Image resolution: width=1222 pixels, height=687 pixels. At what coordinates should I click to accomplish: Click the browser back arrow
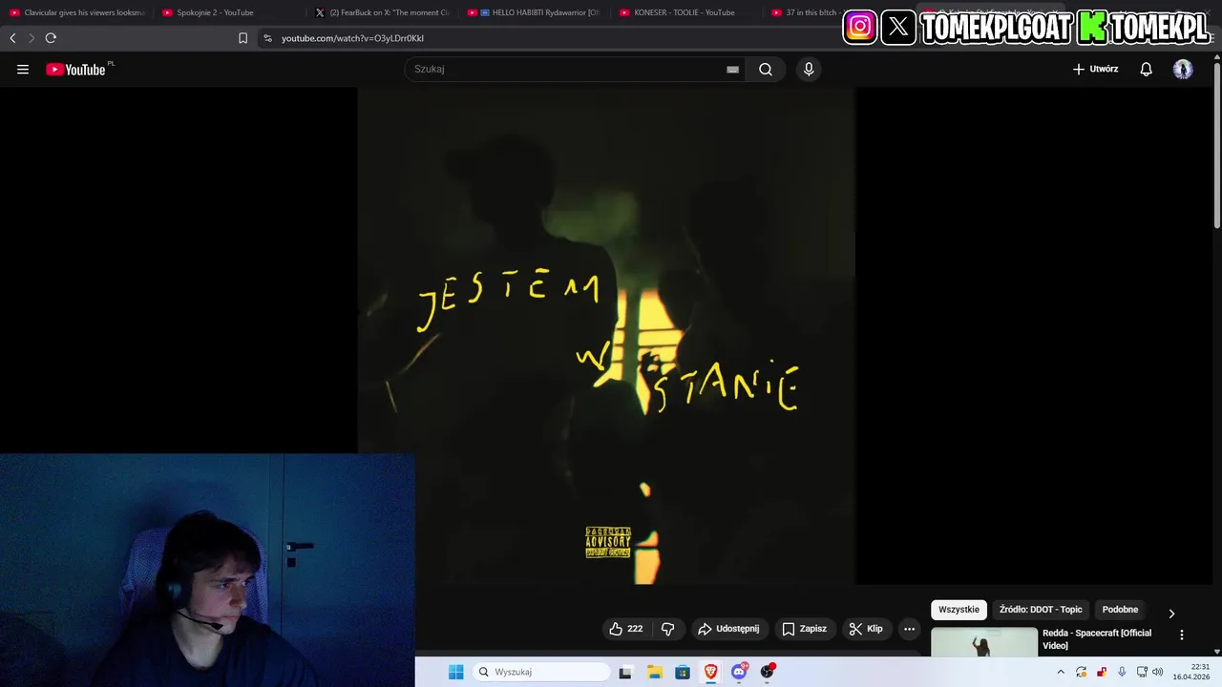coord(12,38)
